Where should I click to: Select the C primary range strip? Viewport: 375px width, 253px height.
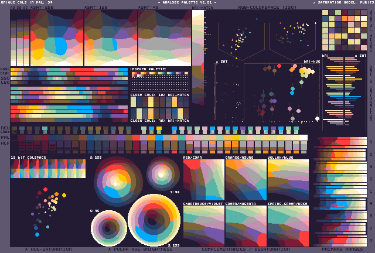click(x=340, y=192)
